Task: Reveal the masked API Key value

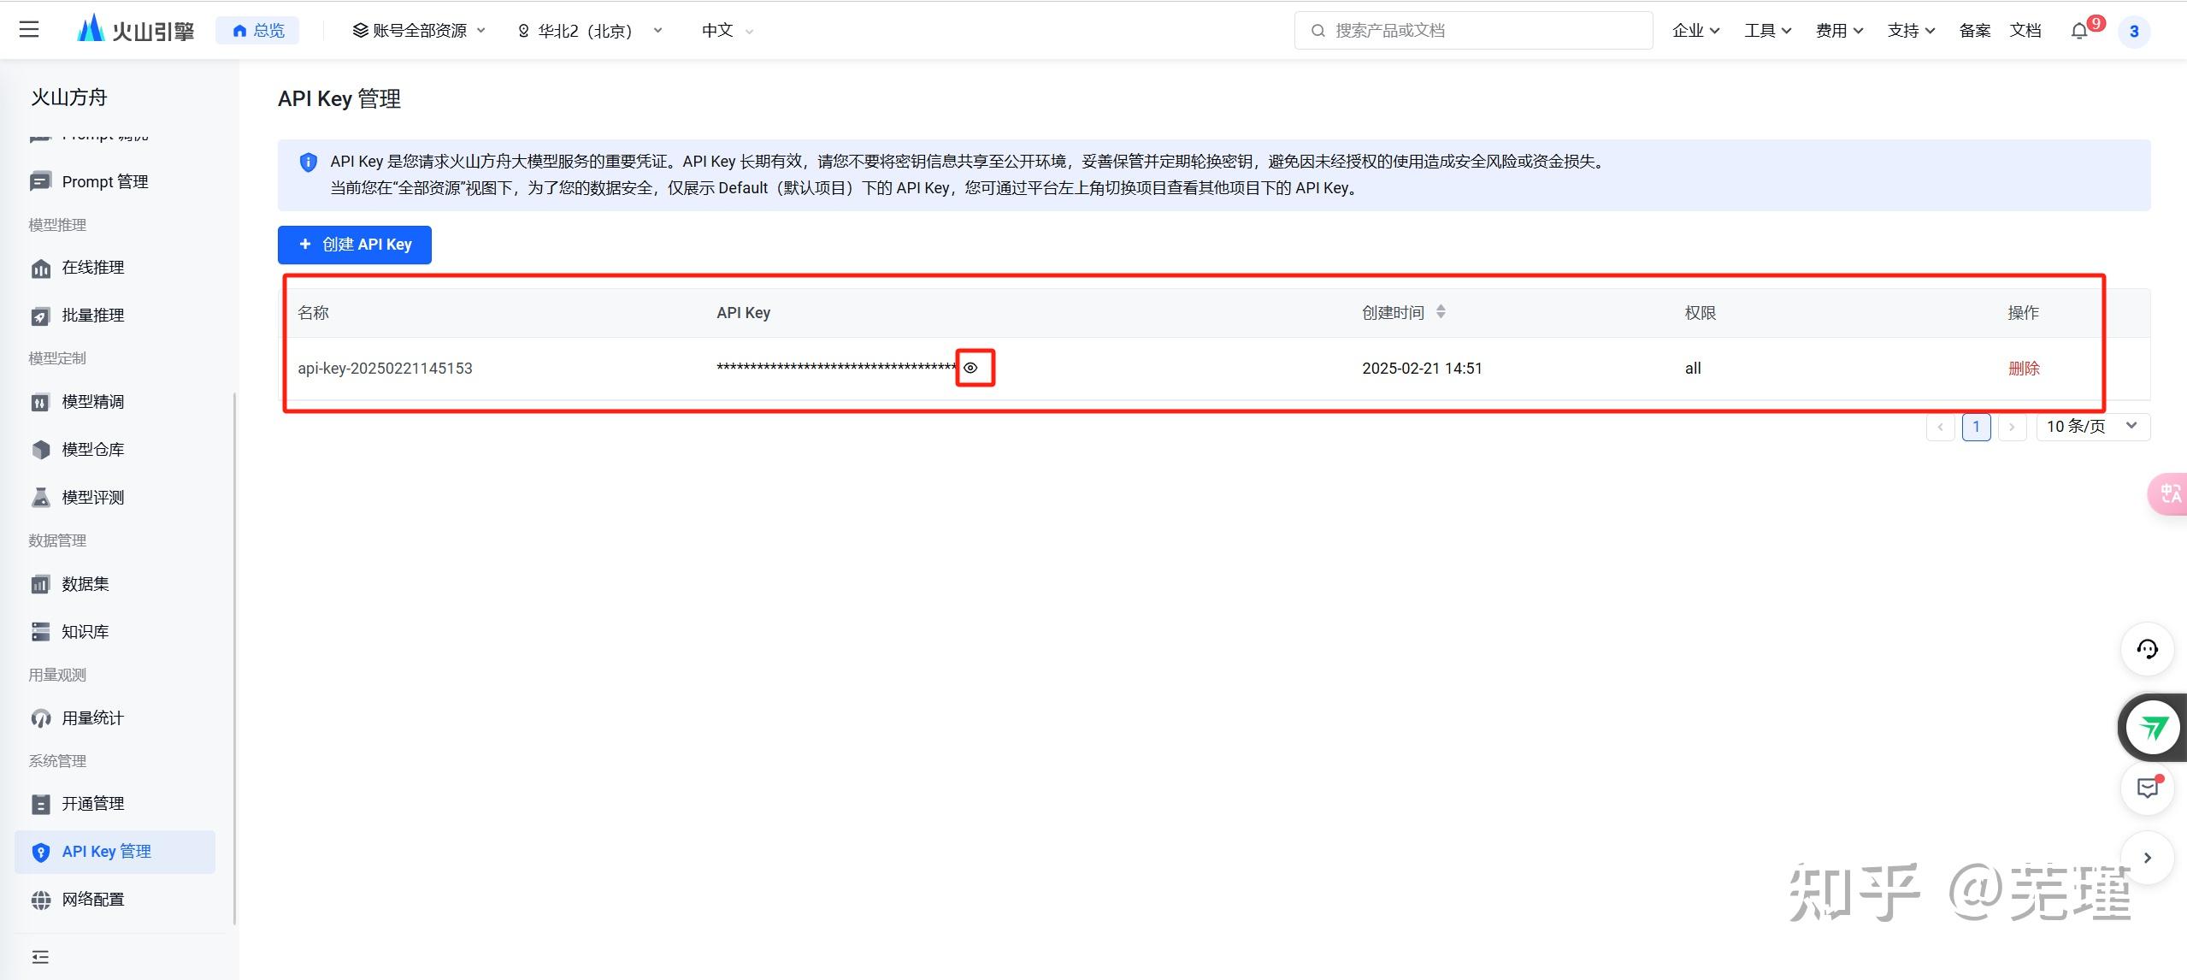Action: click(x=972, y=368)
